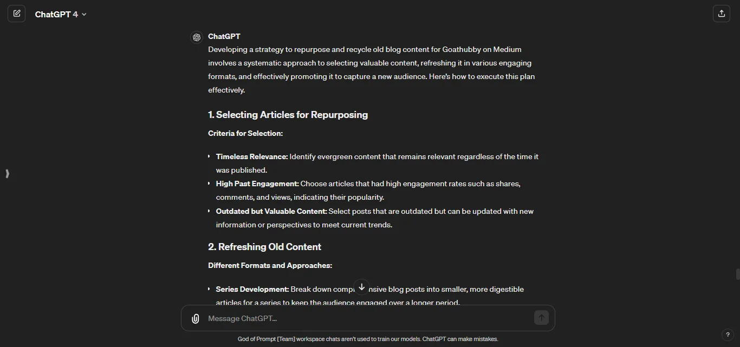Screen dimensions: 740x347
Task: Click the Criteria for Selection subheading
Action: [245, 133]
